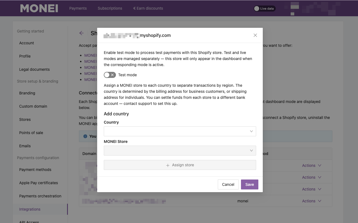Click the Store setup & branding heading
Viewport: 358px width, 223px height.
coord(38,81)
